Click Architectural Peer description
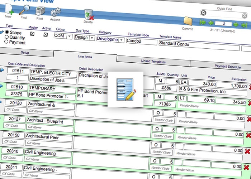Viewport: 251px width, 179px height. [x=49, y=137]
